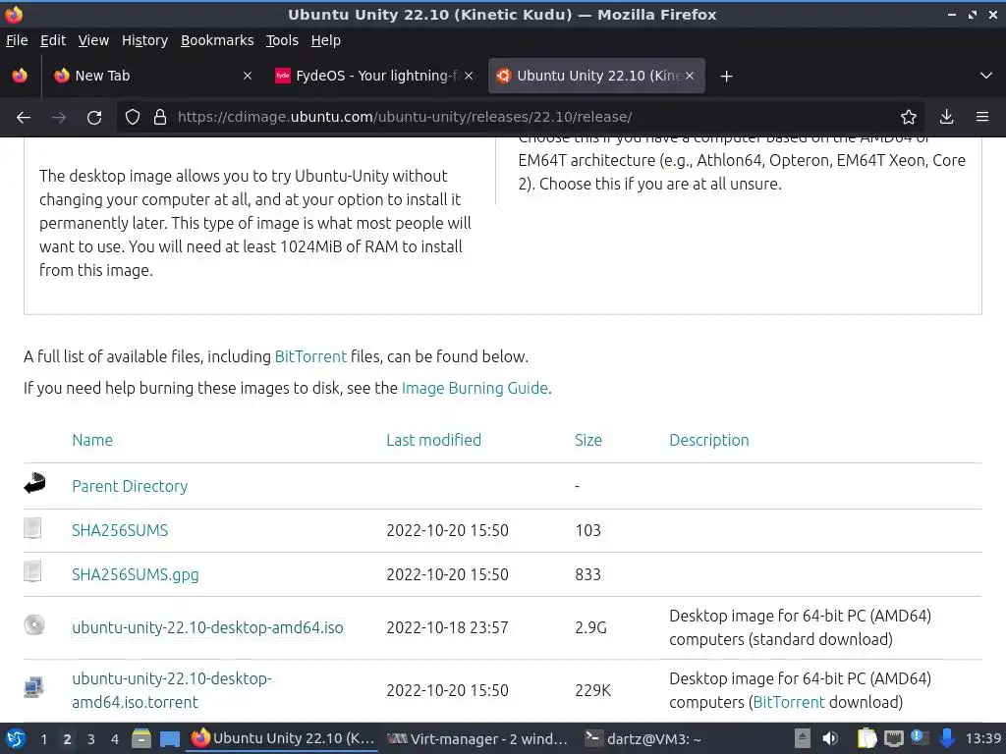The image size is (1006, 754).
Task: Click the 2.9G size cell
Action: 590,627
